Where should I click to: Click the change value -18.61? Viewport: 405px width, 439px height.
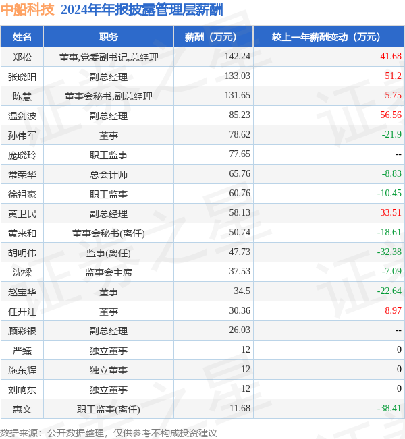click(389, 233)
